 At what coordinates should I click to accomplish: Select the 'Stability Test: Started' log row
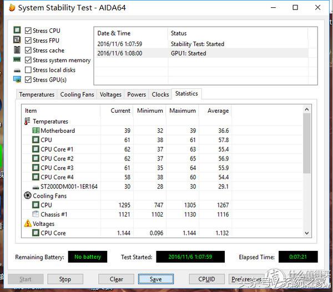tap(201, 44)
